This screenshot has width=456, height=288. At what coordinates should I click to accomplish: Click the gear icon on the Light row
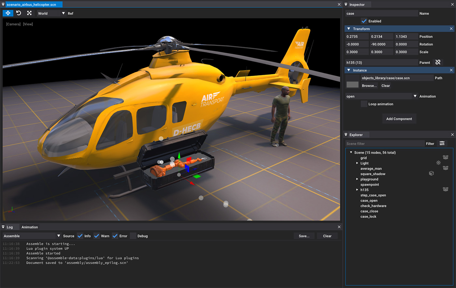click(x=438, y=163)
